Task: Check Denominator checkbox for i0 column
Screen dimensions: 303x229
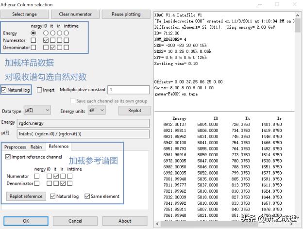Action: pyautogui.click(x=46, y=48)
